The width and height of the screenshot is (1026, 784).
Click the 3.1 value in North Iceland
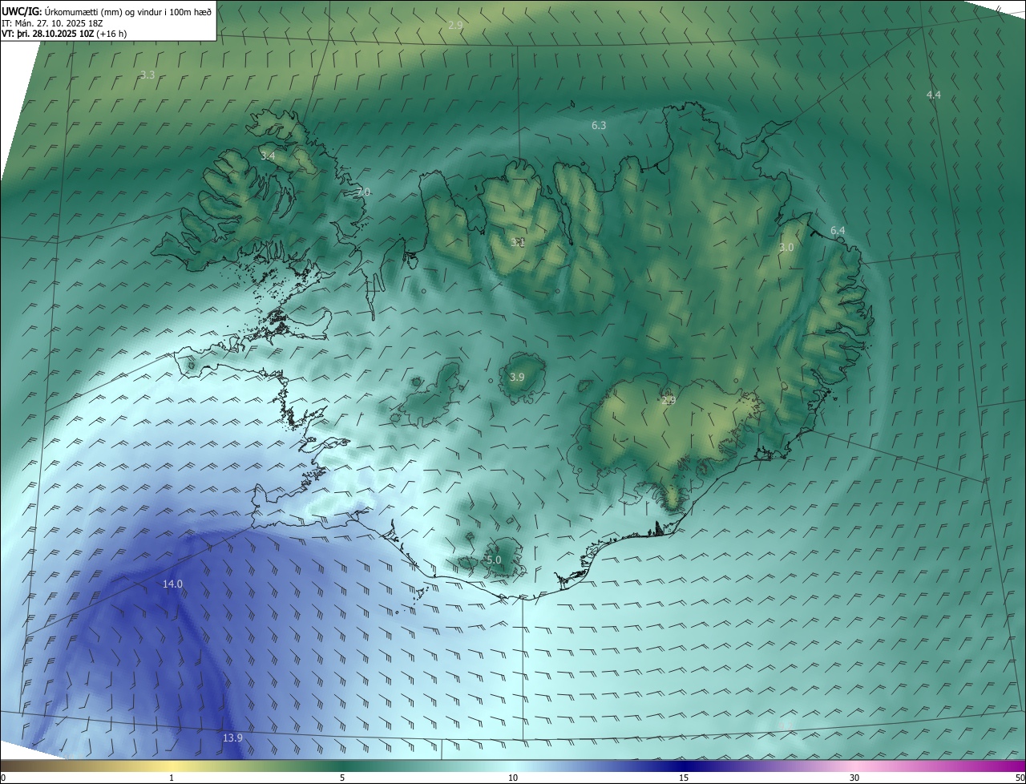pyautogui.click(x=518, y=242)
